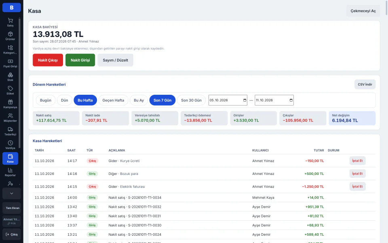Select the Geçen Hafta period filter
The image size is (388, 243).
tap(113, 100)
